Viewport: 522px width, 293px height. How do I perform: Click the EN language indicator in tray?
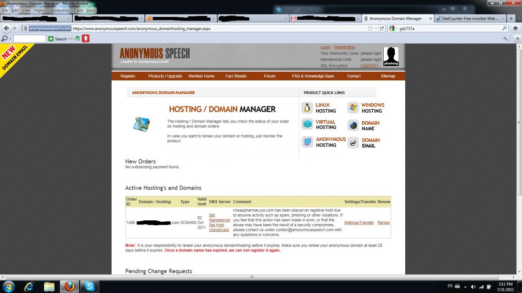pyautogui.click(x=450, y=286)
